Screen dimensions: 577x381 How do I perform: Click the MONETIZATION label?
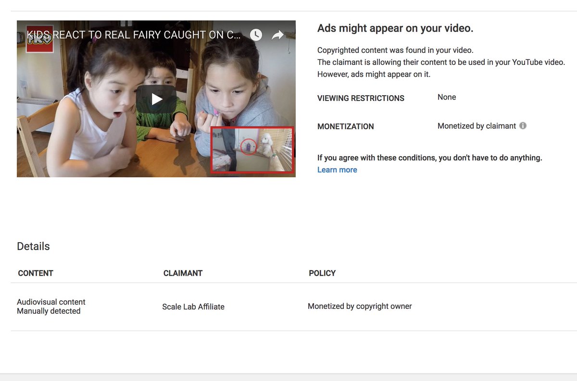pyautogui.click(x=346, y=126)
